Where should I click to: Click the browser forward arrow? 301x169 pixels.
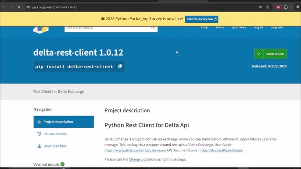pos(11,7)
